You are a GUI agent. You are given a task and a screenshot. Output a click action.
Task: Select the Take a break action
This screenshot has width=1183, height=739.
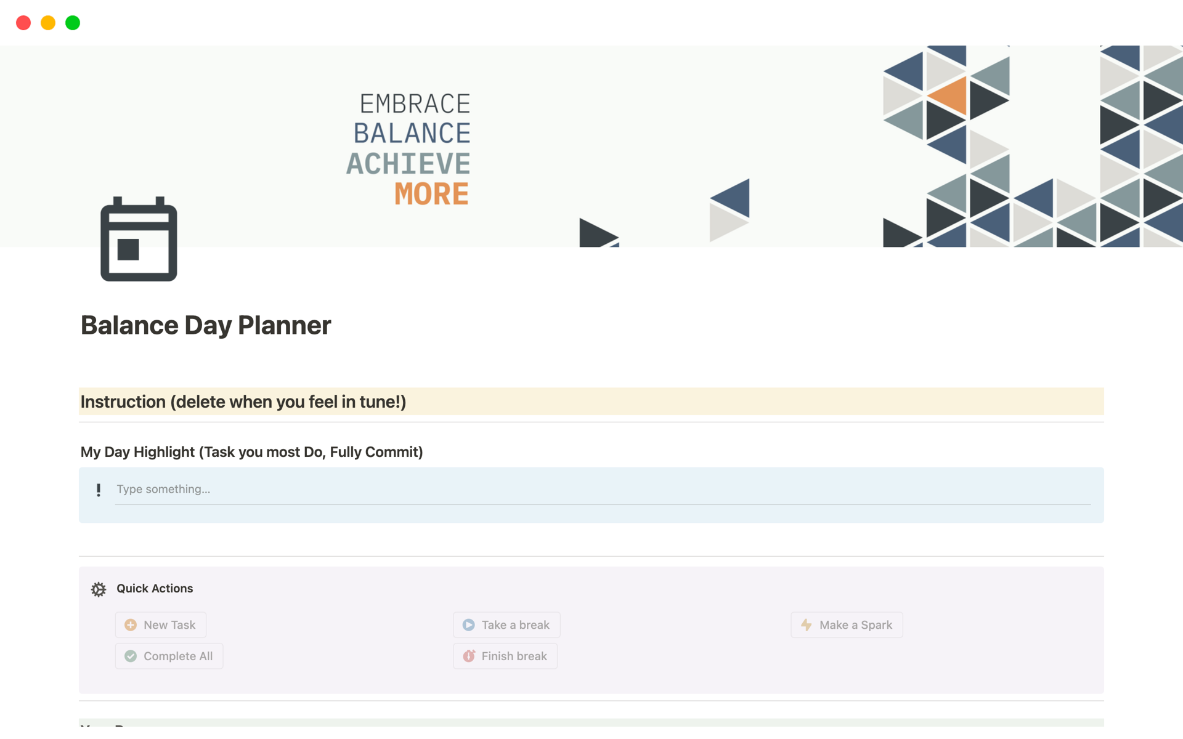coord(506,624)
